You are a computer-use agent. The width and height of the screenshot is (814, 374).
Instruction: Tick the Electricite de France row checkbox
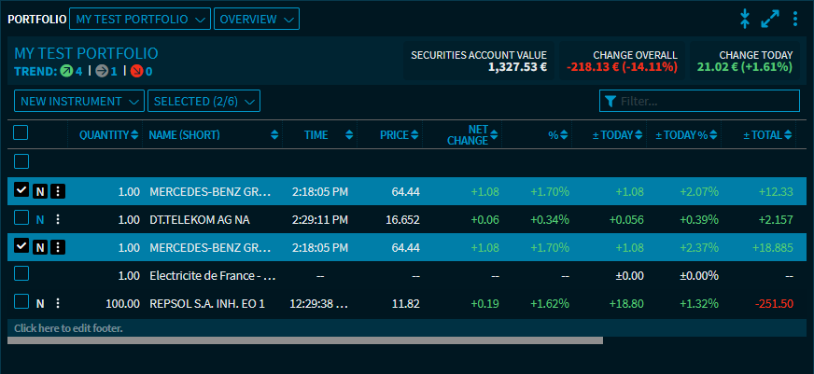coord(21,273)
